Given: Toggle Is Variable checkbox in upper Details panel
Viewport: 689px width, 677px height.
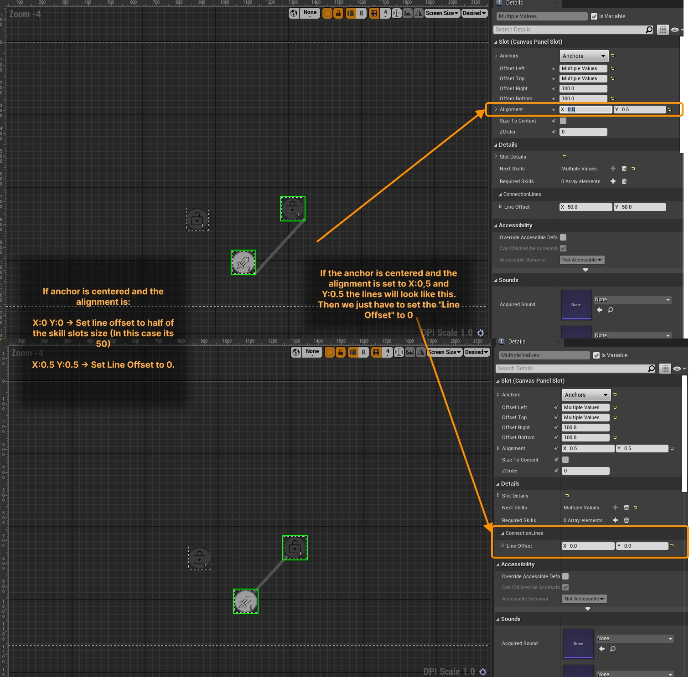Looking at the screenshot, I should pyautogui.click(x=594, y=16).
